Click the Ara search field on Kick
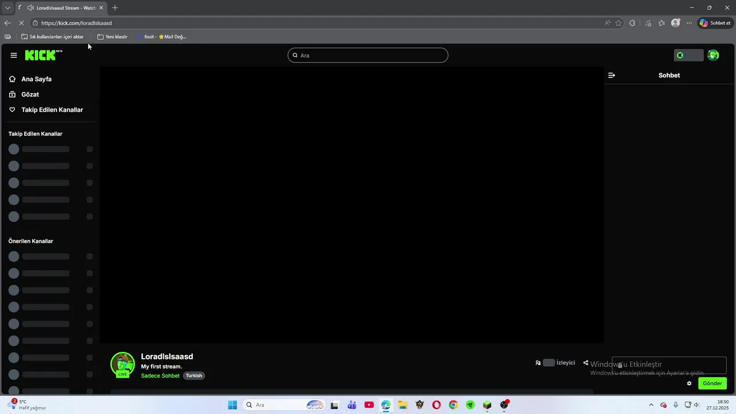 coord(368,55)
